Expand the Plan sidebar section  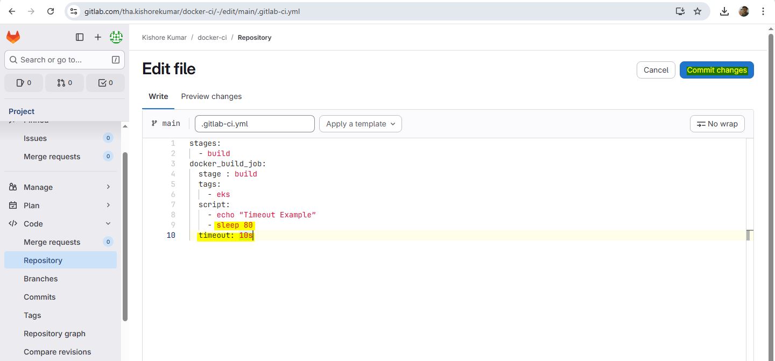(60, 206)
